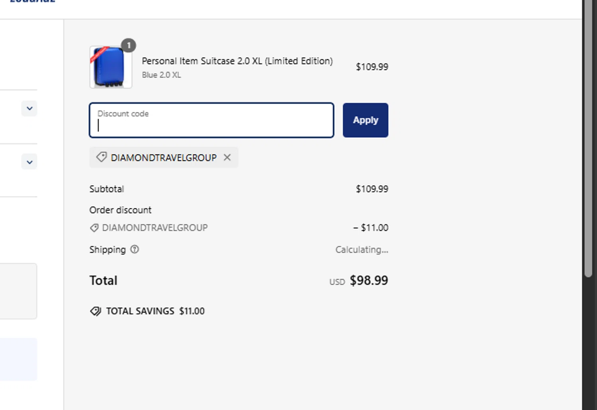Click the quantity badge on suitcase image
Screen dimensions: 597x410
129,45
